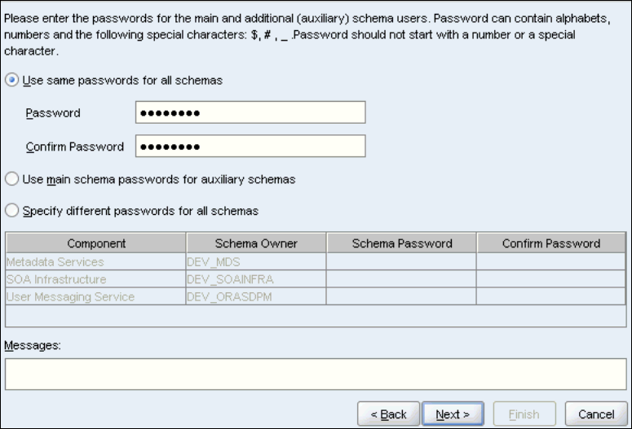Click the Schema Password column header

pos(402,243)
